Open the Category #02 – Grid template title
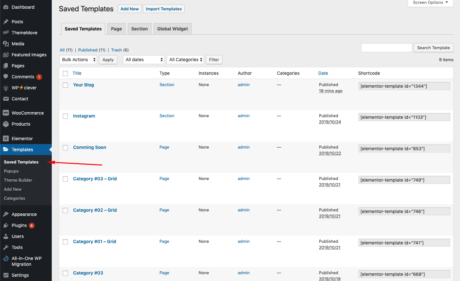The image size is (460, 281). (95, 210)
